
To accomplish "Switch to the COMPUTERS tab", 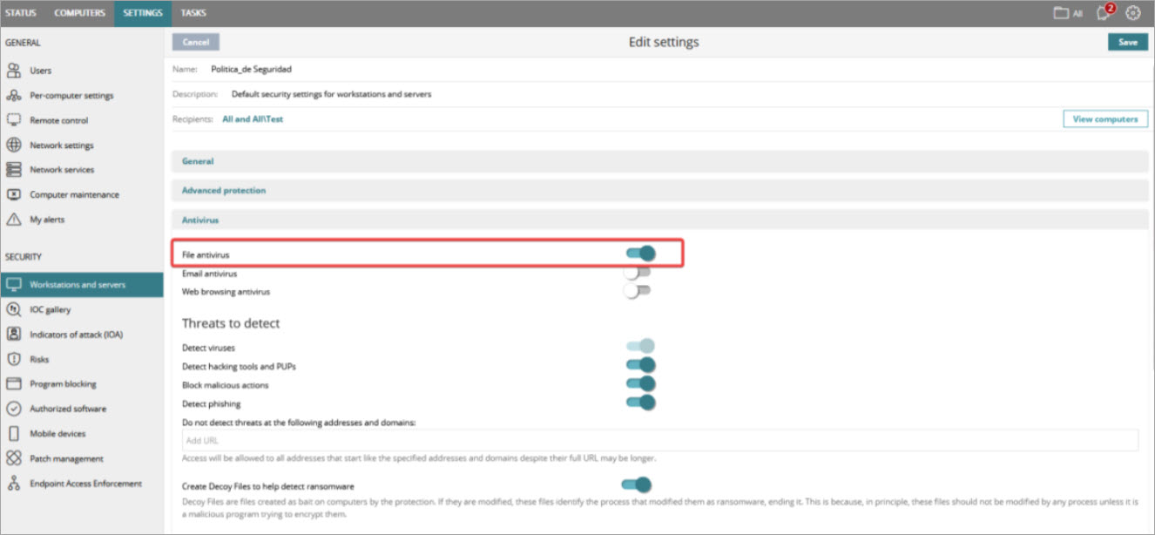I will click(79, 12).
